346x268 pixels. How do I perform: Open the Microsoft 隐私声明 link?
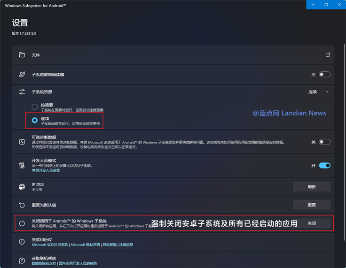tap(85, 245)
